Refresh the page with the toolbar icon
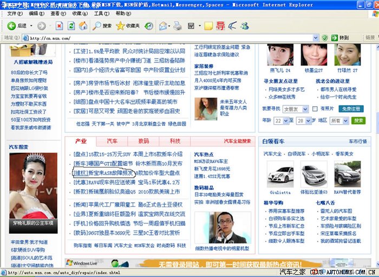The width and height of the screenshot is (379, 277). pyautogui.click(x=71, y=25)
